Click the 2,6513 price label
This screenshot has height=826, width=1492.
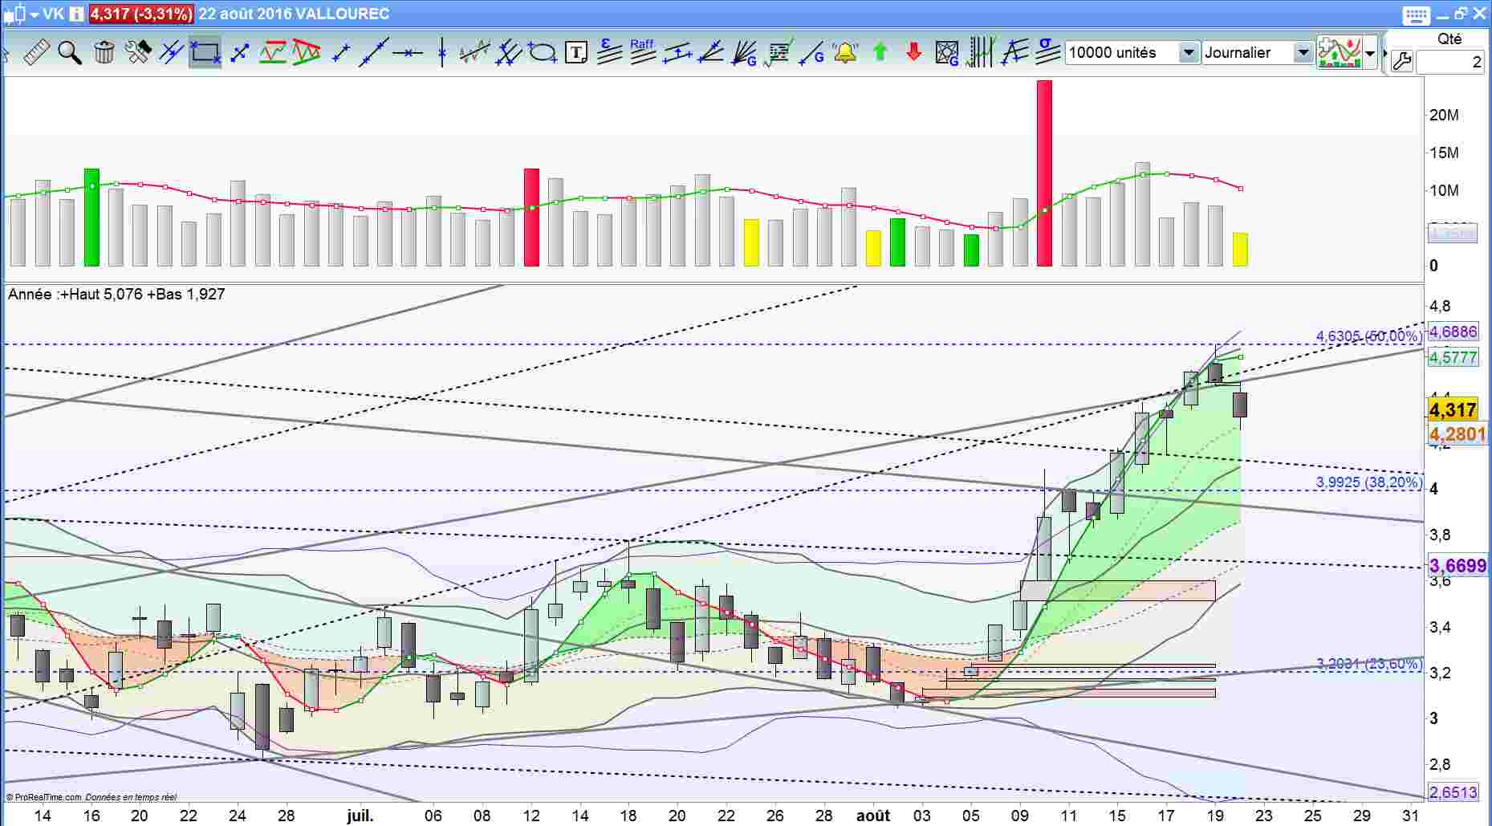[1453, 792]
